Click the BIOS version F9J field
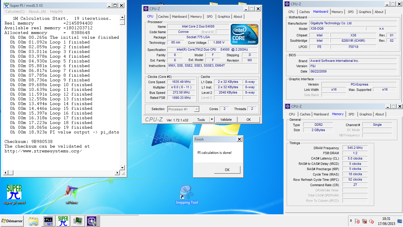The width and height of the screenshot is (403, 227). [x=353, y=66]
